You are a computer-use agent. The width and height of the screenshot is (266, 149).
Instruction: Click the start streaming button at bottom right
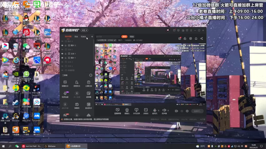click(197, 111)
